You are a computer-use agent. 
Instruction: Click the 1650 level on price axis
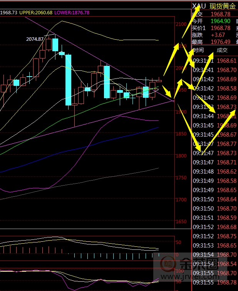pyautogui.click(x=181, y=222)
